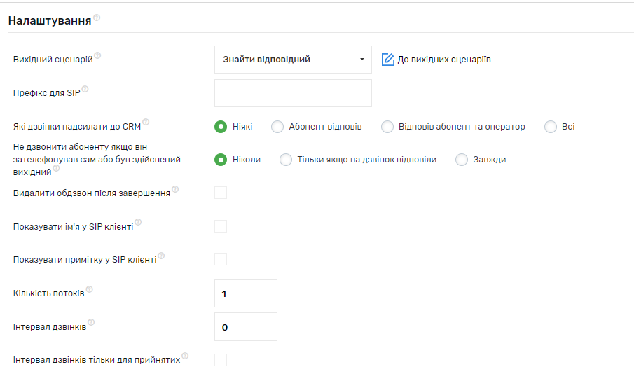Open the До вихідних сценаріїв link

click(x=443, y=60)
